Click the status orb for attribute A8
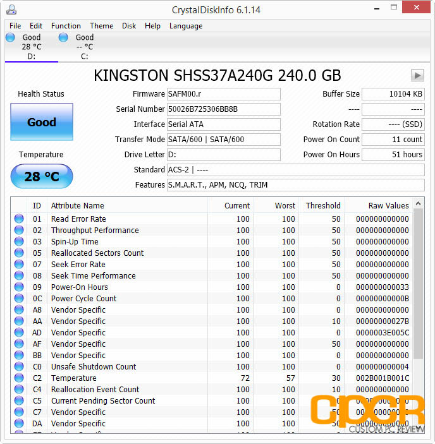435x444 pixels. (x=19, y=309)
